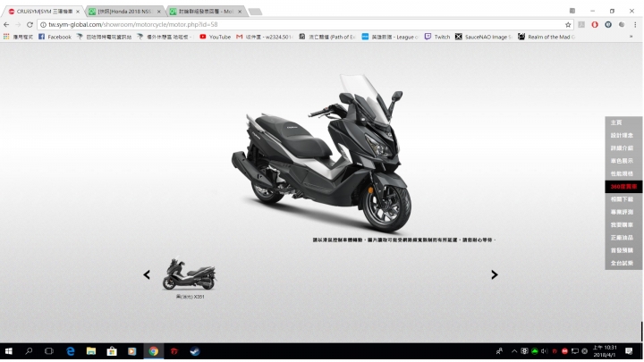Click the address bar URL field

point(304,25)
